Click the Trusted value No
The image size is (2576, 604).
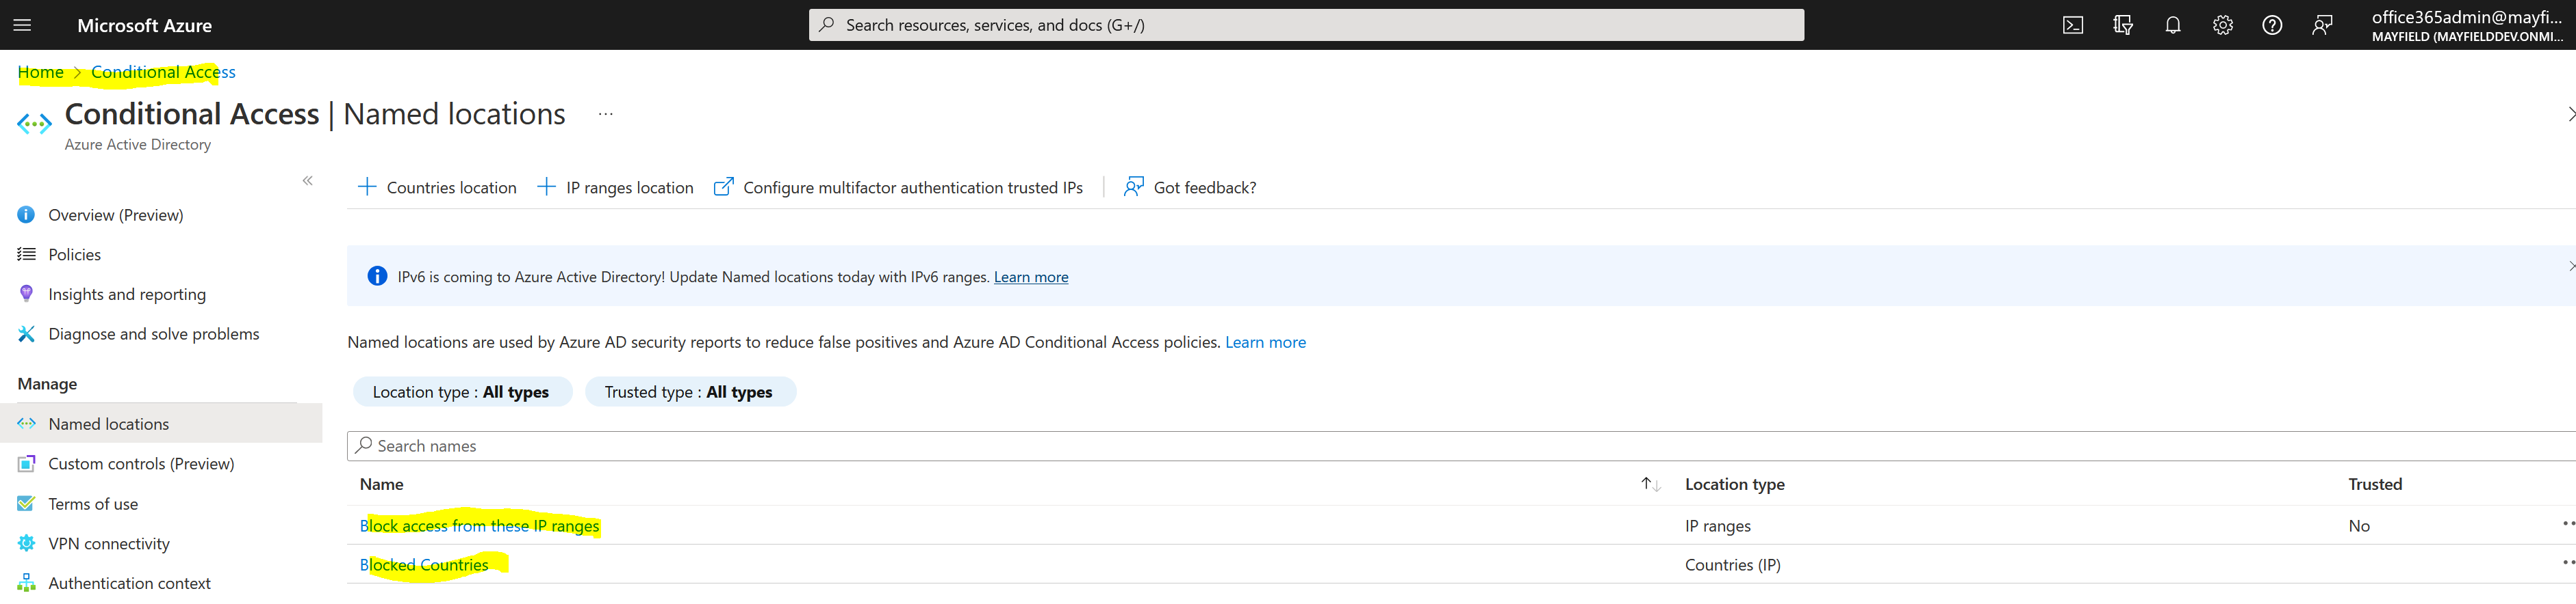(2358, 525)
